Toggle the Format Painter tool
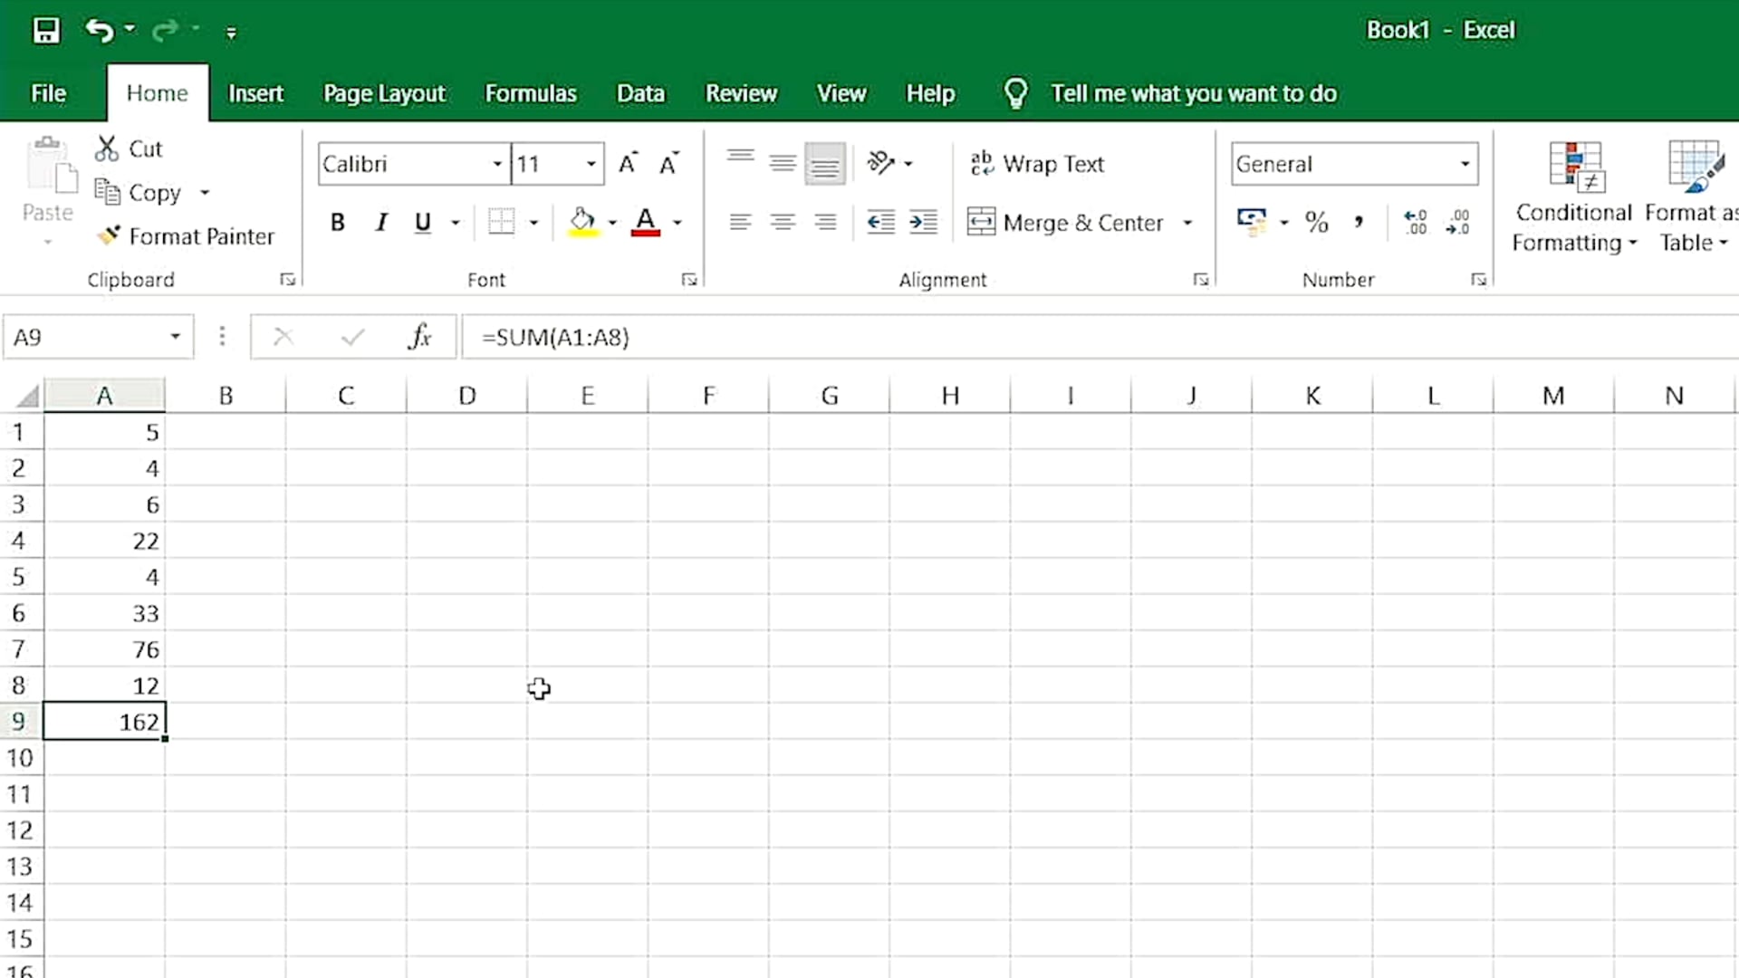The height and width of the screenshot is (978, 1739). coord(185,235)
